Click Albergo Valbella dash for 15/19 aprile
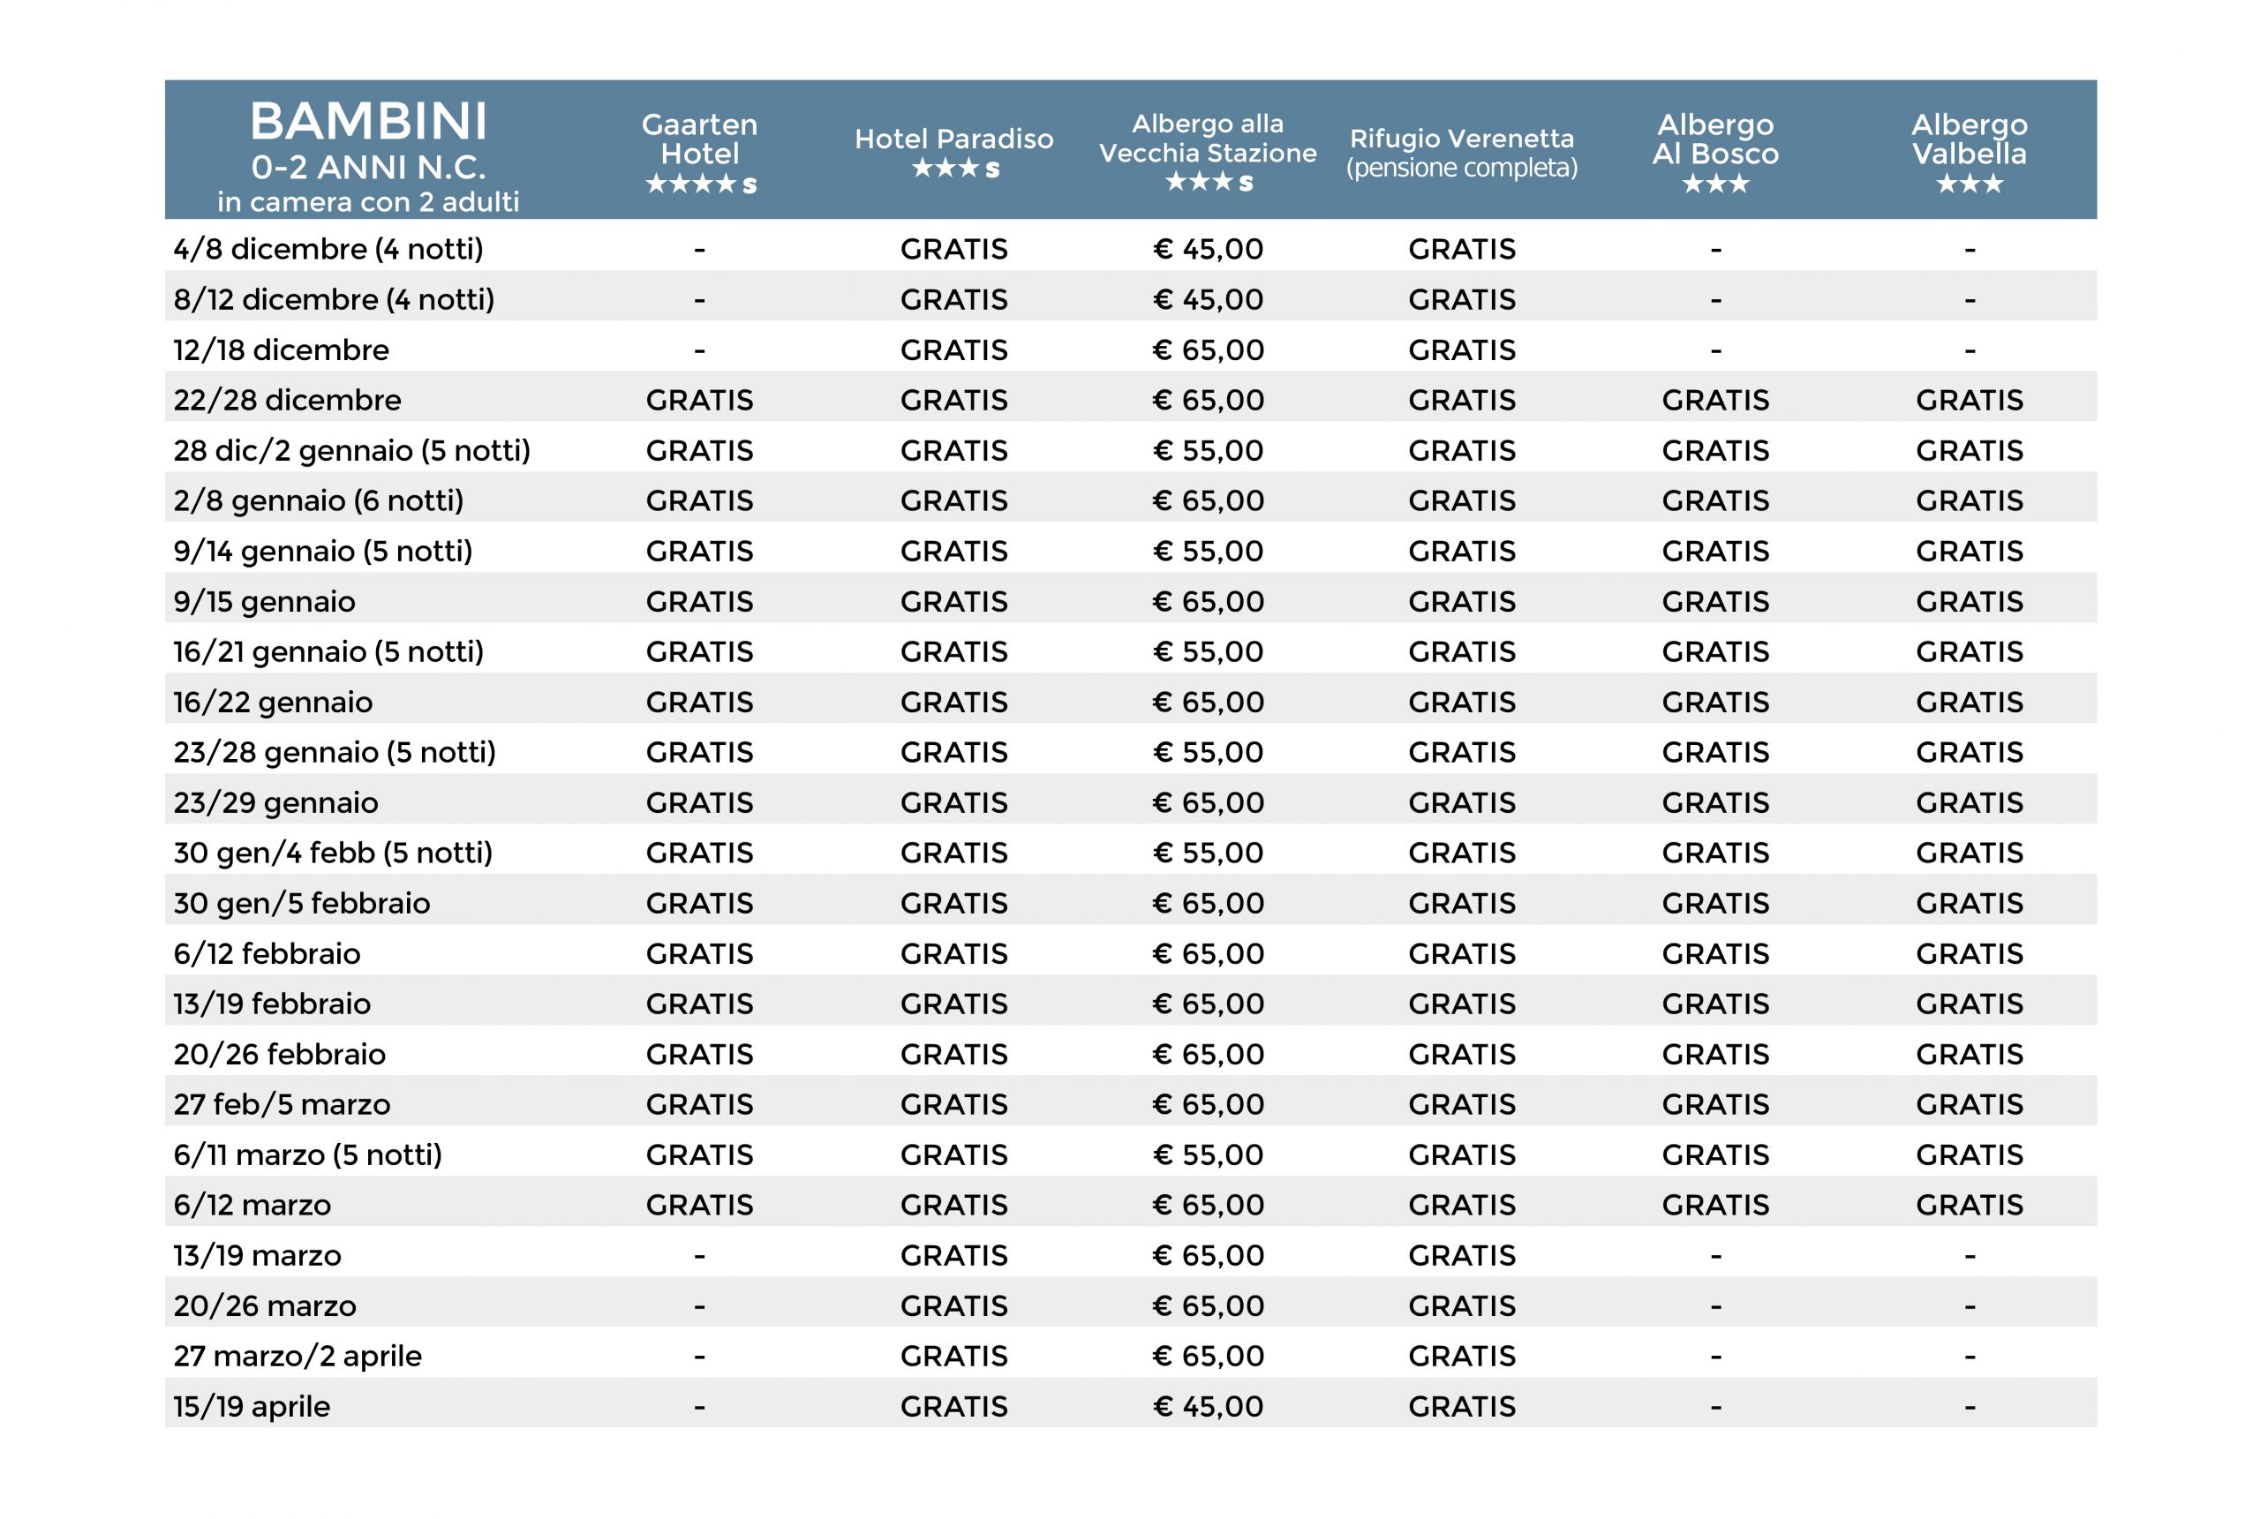The width and height of the screenshot is (2260, 1519). (1970, 1410)
